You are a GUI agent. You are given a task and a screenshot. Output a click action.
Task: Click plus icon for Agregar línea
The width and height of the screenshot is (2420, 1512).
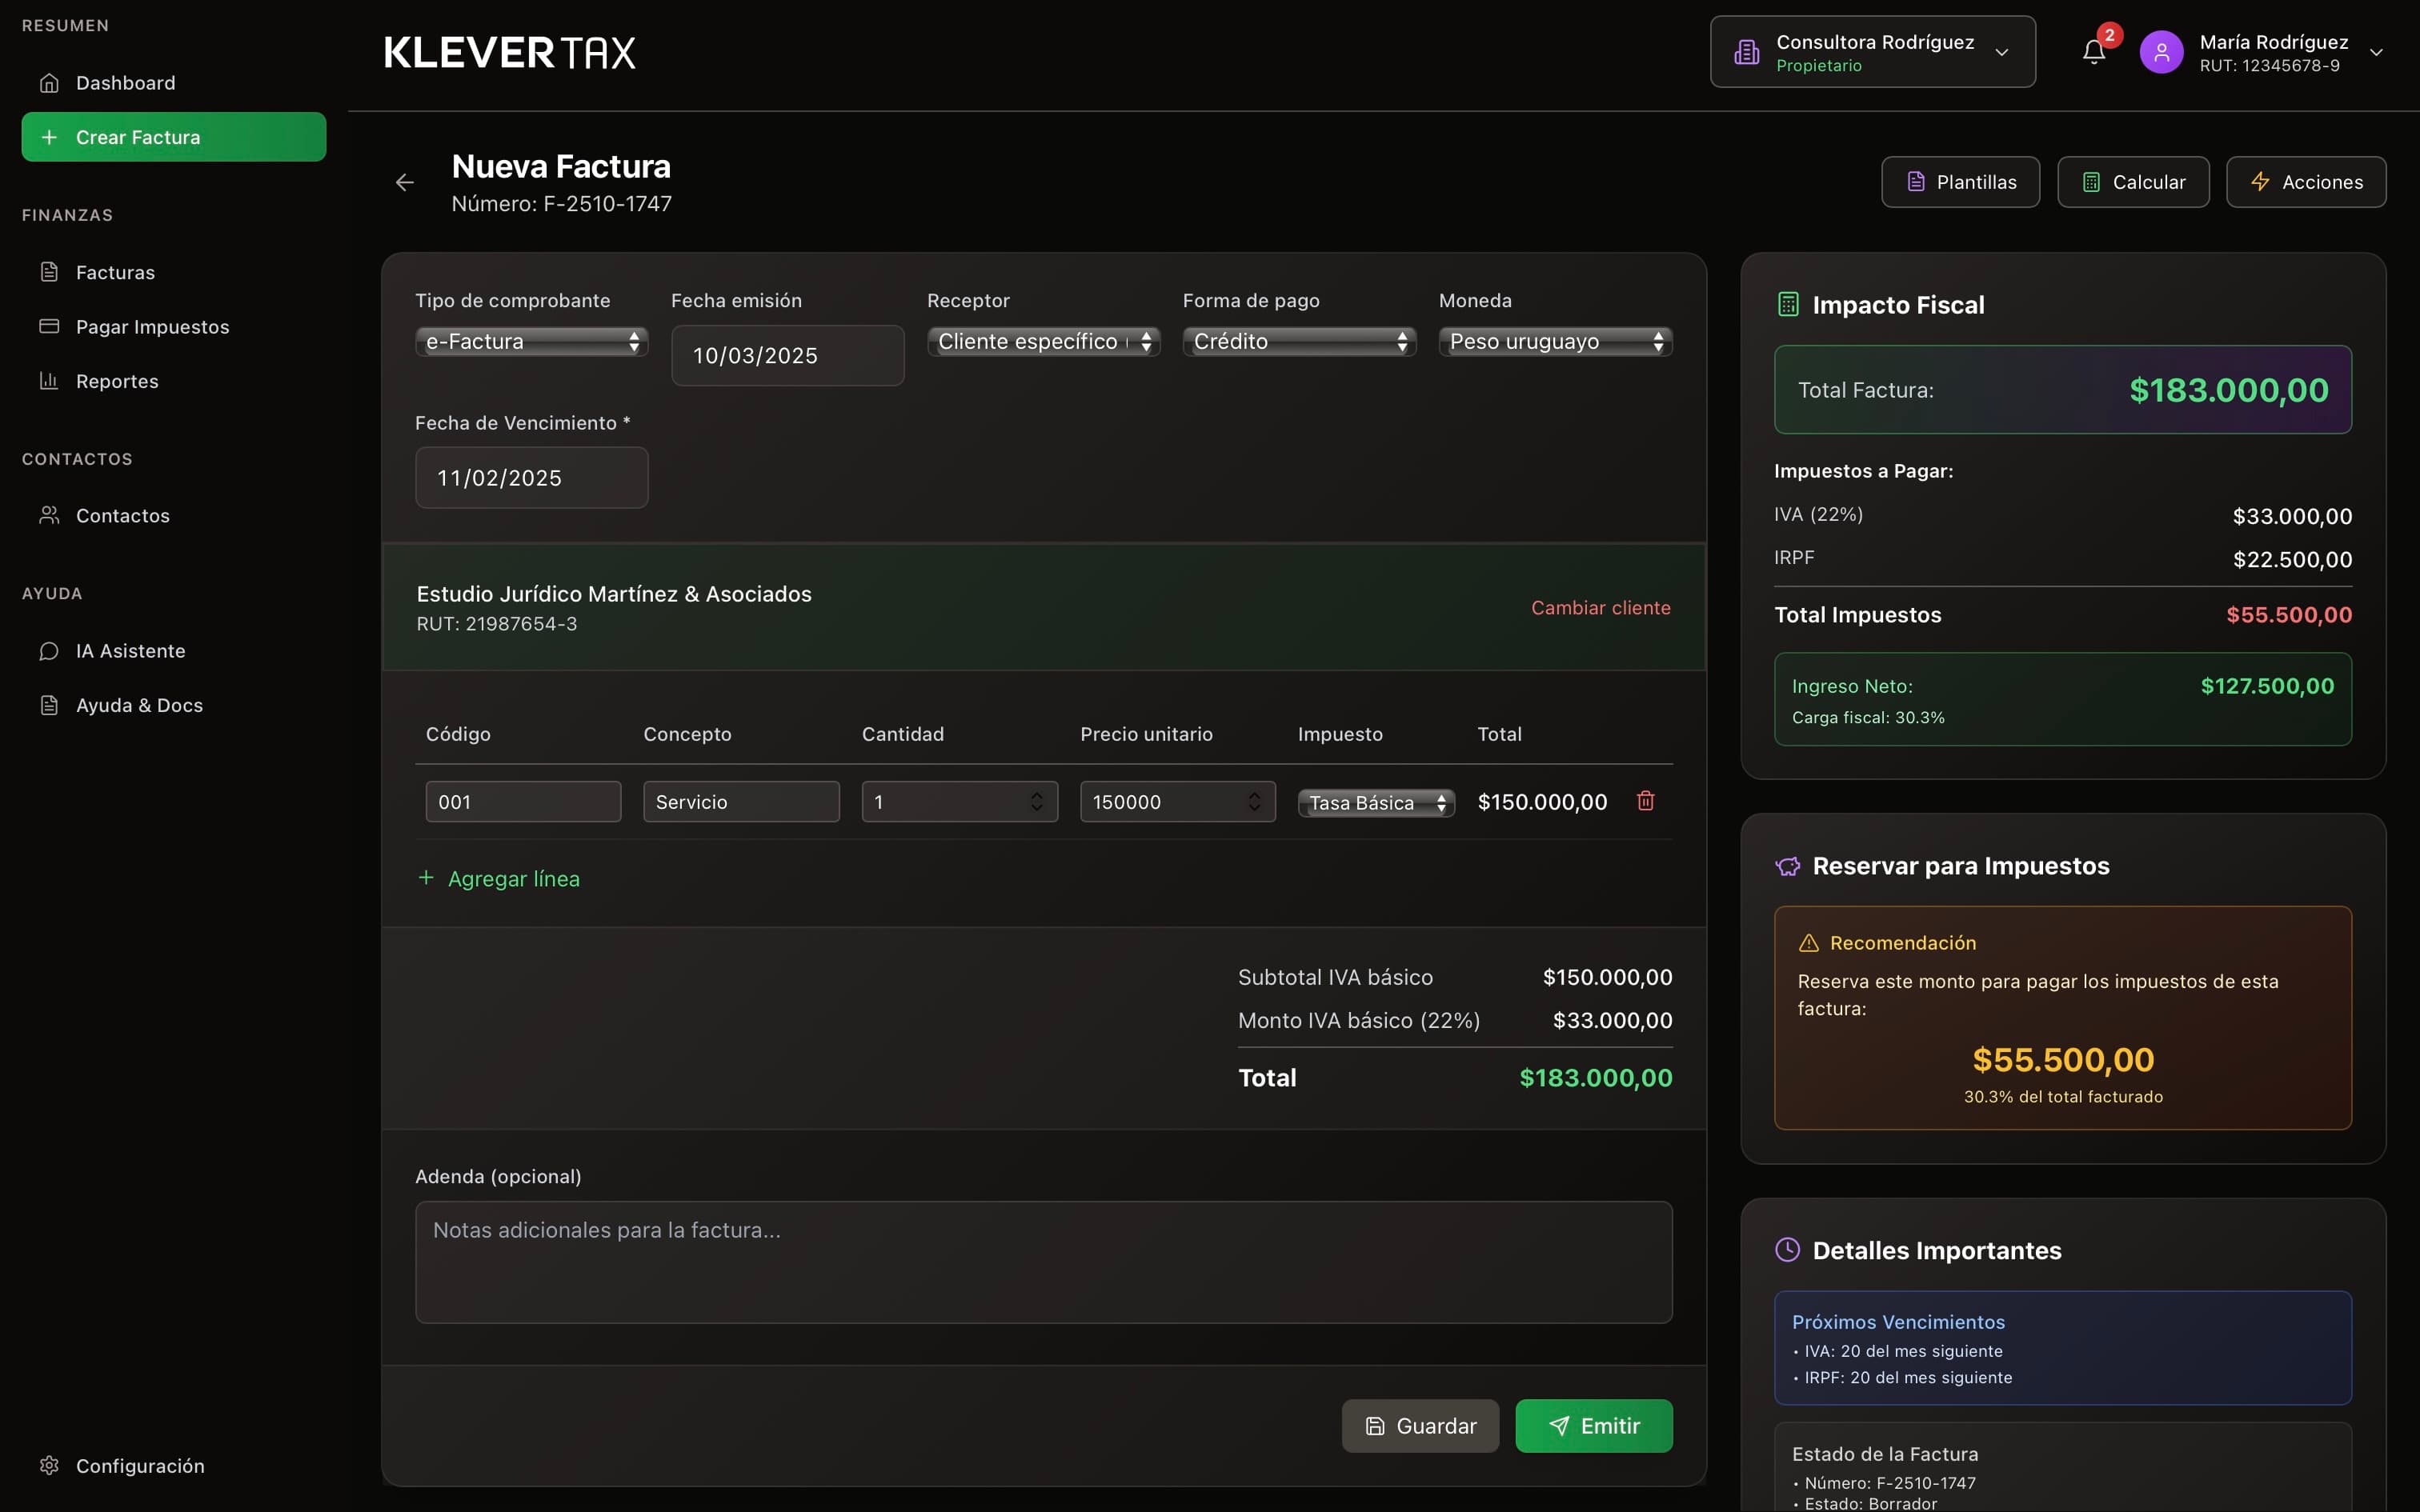tap(426, 878)
